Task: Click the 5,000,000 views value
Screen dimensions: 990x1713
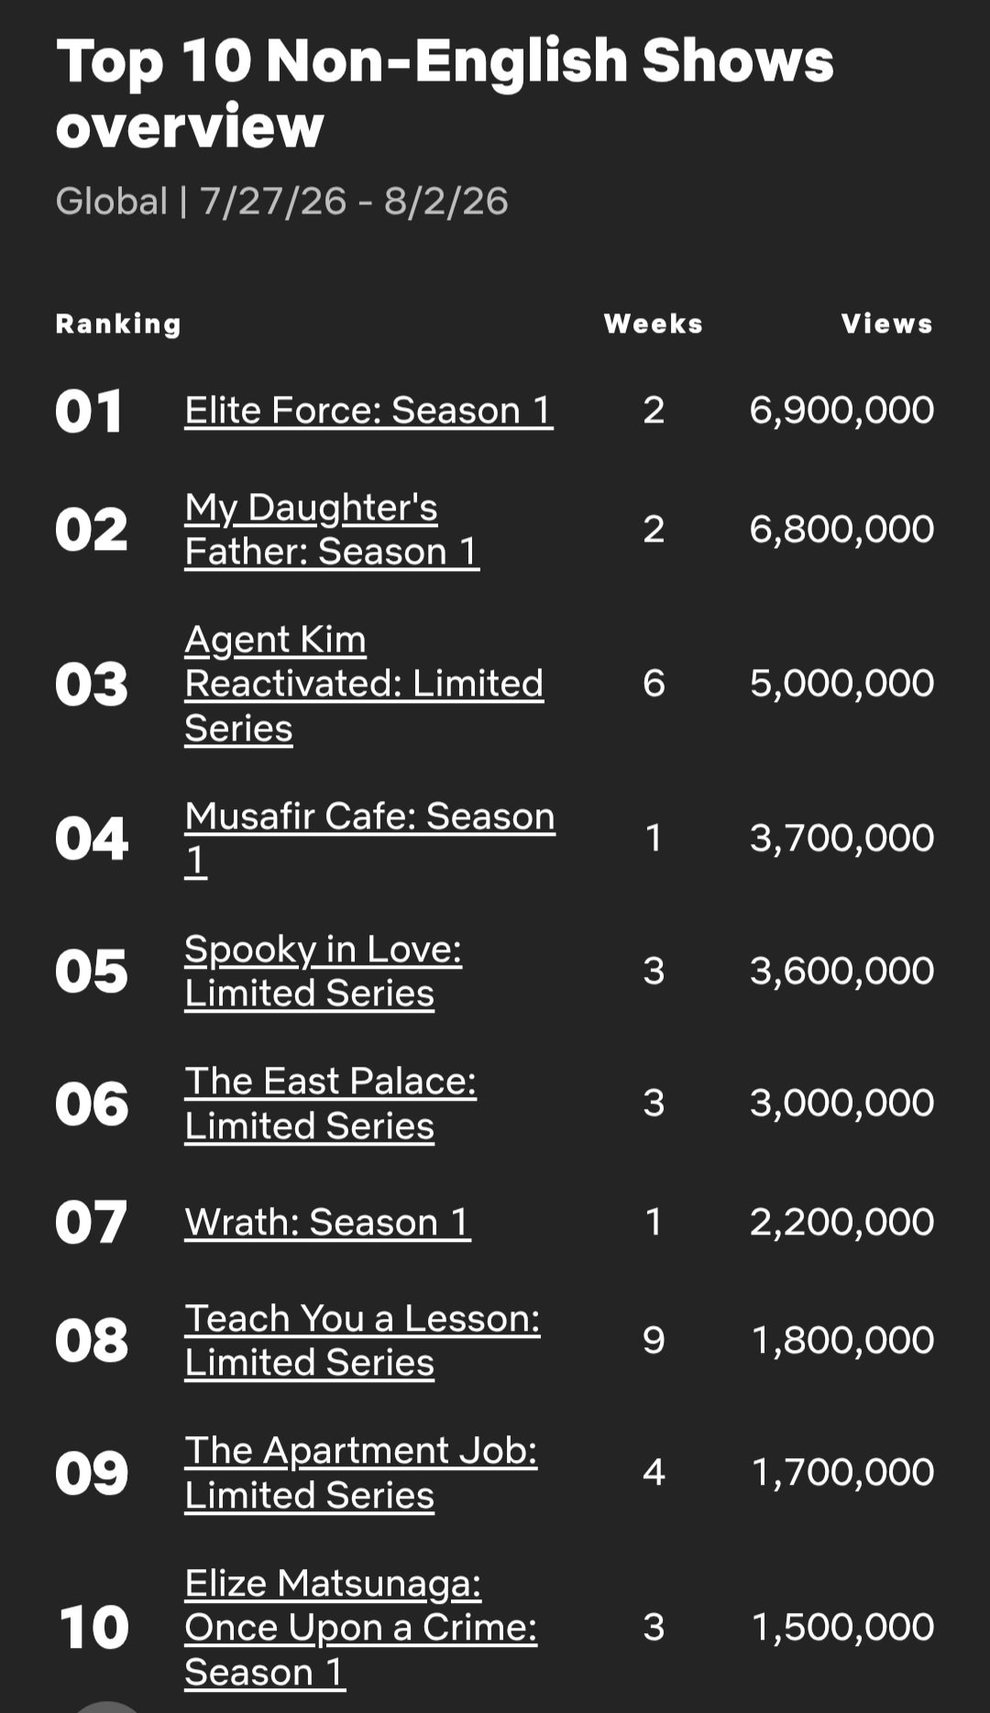Action: (841, 684)
